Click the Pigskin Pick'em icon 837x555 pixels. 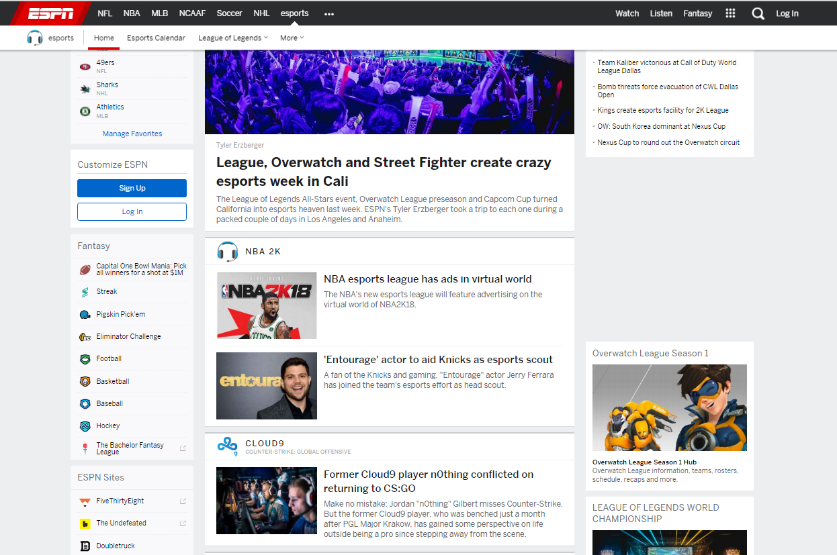point(85,314)
